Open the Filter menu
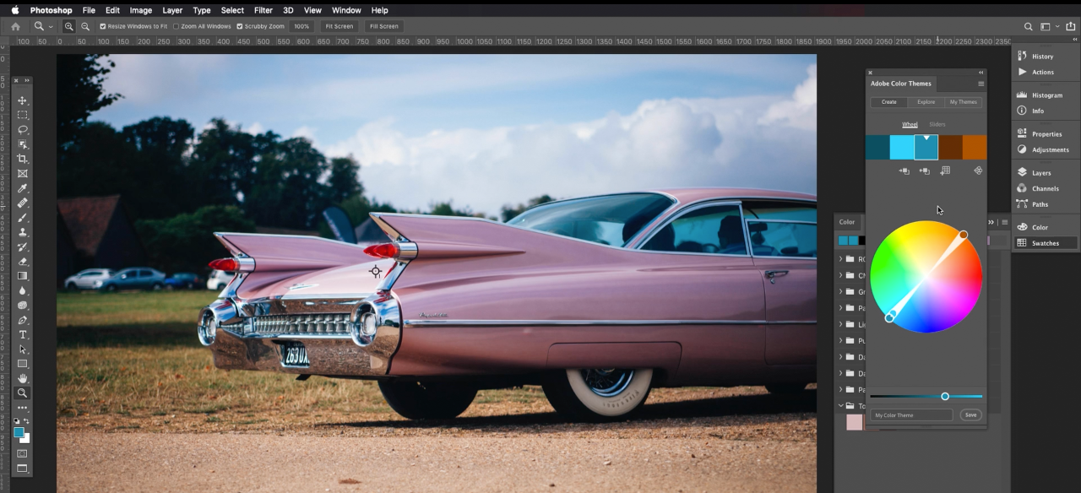The width and height of the screenshot is (1081, 493). coord(263,10)
